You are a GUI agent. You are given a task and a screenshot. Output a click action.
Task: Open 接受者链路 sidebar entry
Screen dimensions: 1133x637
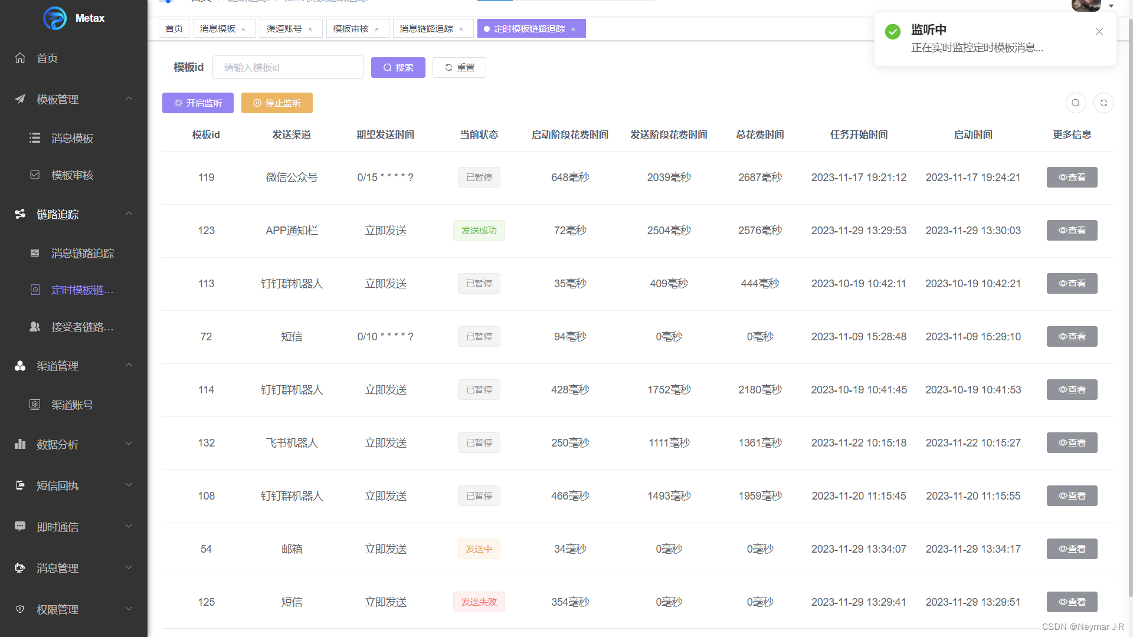tap(74, 327)
